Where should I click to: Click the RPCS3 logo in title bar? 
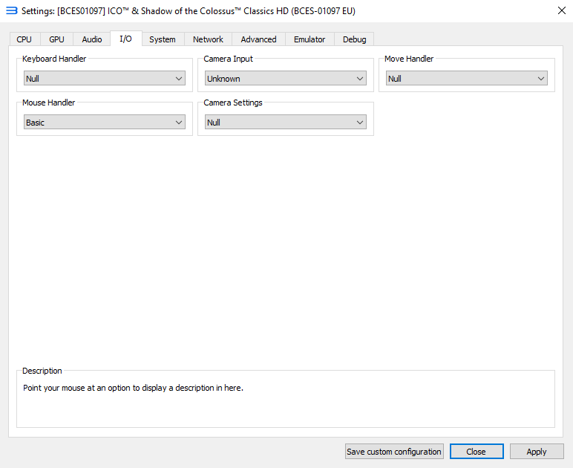click(x=11, y=10)
